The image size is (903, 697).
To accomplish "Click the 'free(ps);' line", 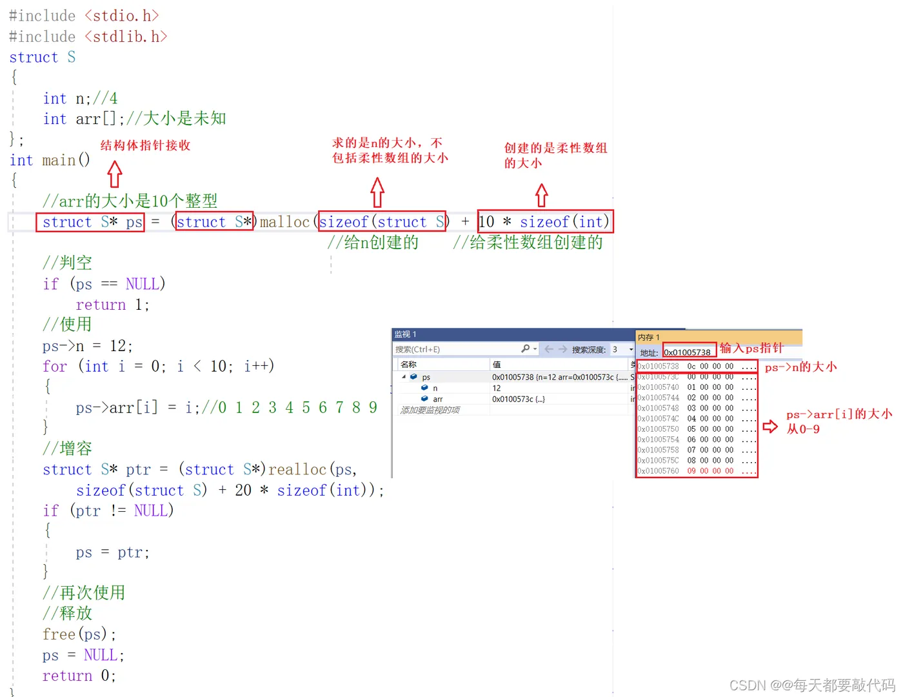I will [79, 634].
